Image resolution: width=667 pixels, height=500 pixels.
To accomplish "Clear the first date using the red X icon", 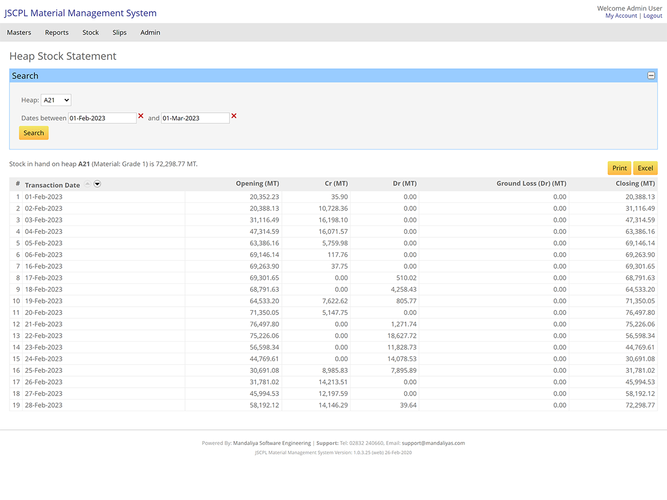I will pos(142,117).
